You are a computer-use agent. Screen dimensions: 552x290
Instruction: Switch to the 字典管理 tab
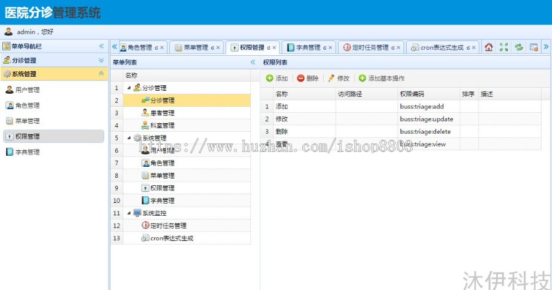click(x=308, y=47)
